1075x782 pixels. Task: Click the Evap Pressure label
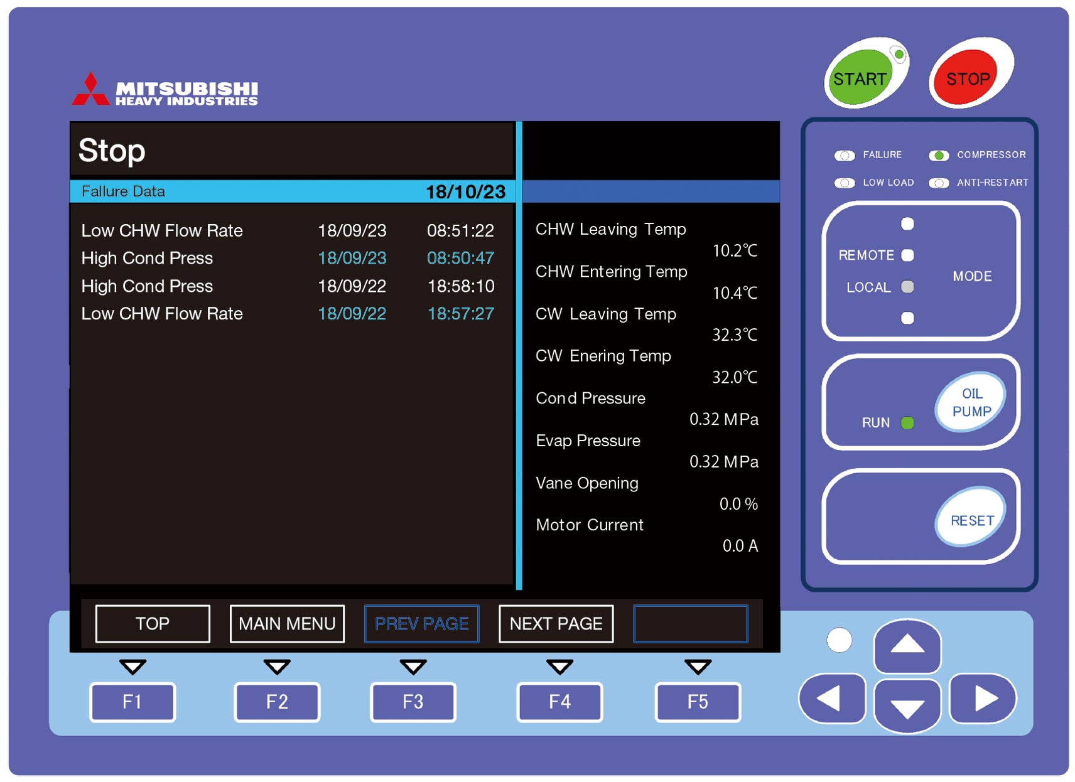[x=588, y=441]
